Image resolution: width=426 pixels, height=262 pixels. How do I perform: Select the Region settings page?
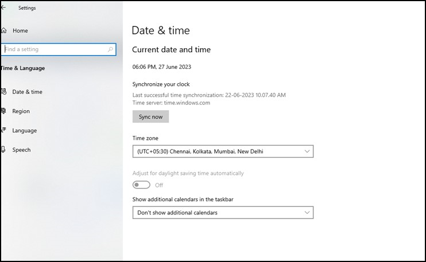coord(21,111)
